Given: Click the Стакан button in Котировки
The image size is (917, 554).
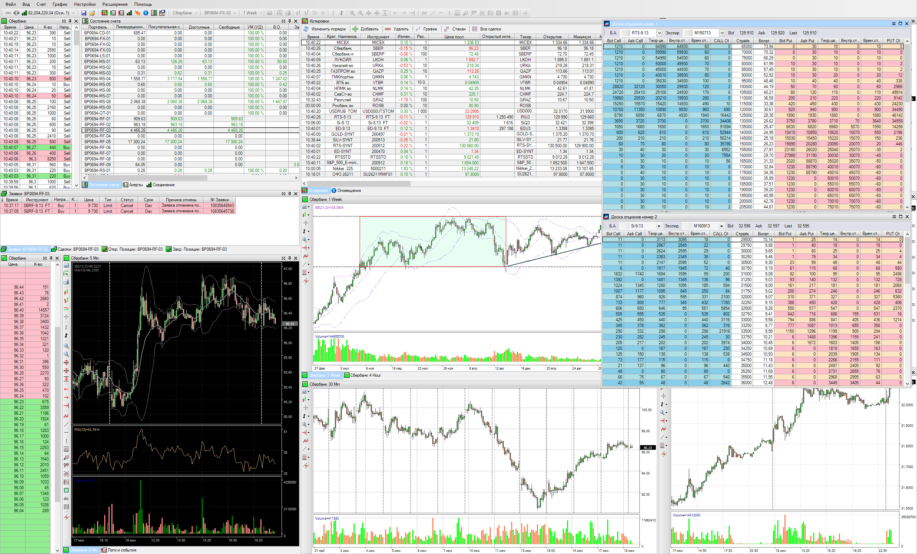Looking at the screenshot, I should coord(455,29).
